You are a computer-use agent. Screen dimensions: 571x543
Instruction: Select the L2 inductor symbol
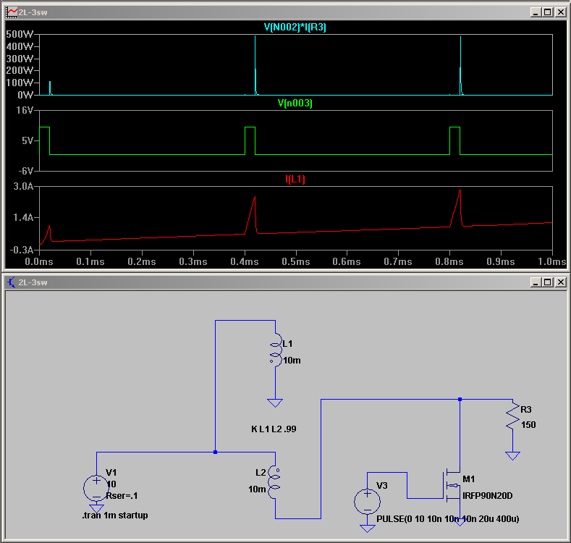275,482
